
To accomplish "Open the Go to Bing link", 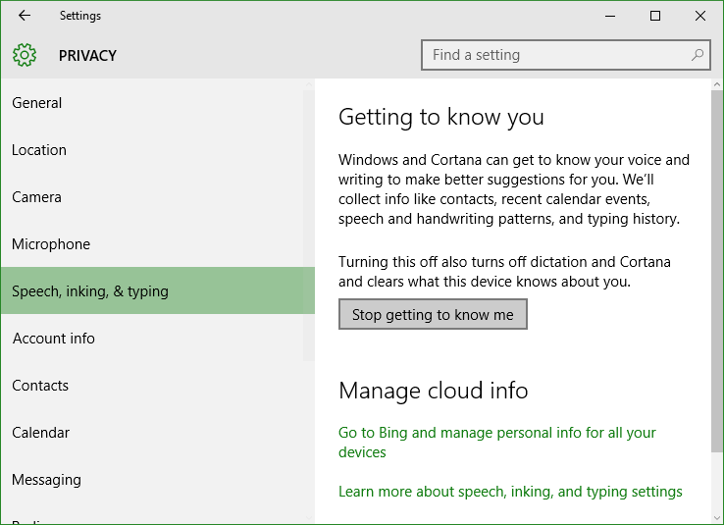I will click(x=496, y=443).
